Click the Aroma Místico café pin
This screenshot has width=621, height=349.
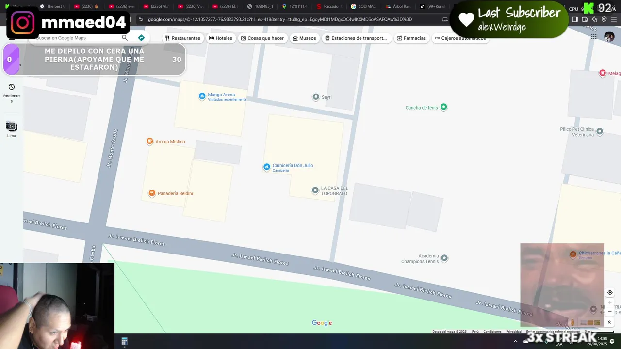coord(149,142)
